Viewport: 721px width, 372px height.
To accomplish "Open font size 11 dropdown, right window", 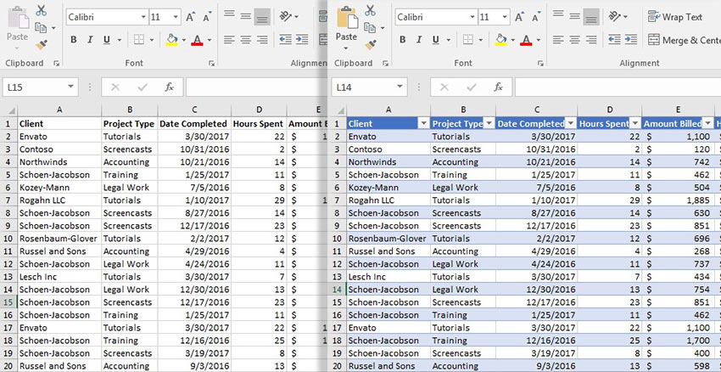I will [x=506, y=18].
